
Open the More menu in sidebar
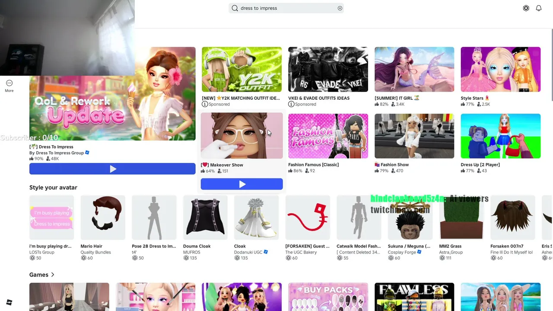point(9,86)
